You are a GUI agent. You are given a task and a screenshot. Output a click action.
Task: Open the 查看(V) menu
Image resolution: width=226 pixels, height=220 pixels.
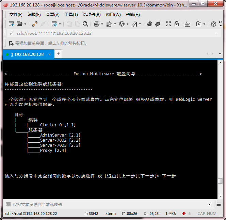click(x=53, y=15)
